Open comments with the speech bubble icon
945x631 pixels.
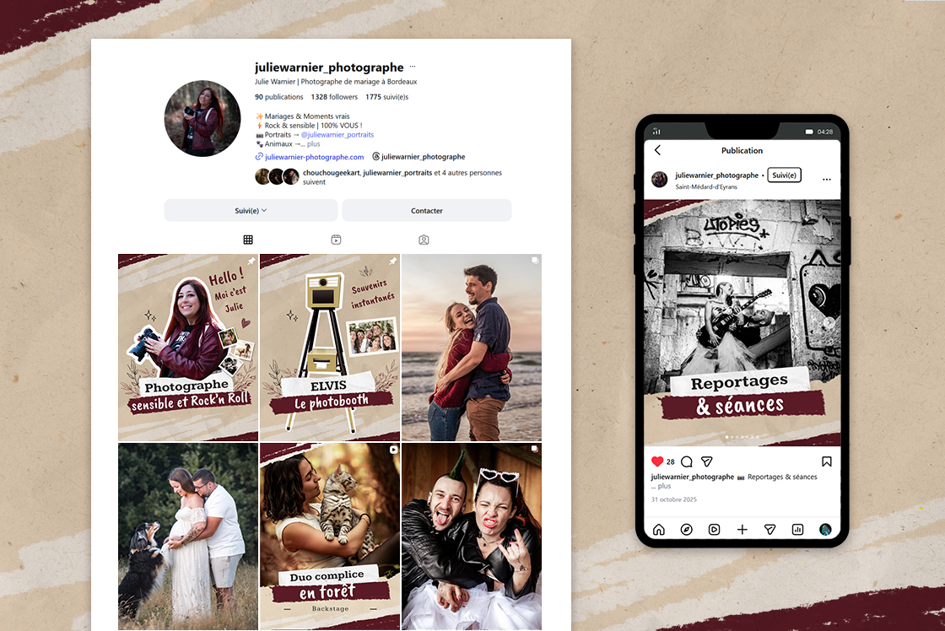[686, 461]
